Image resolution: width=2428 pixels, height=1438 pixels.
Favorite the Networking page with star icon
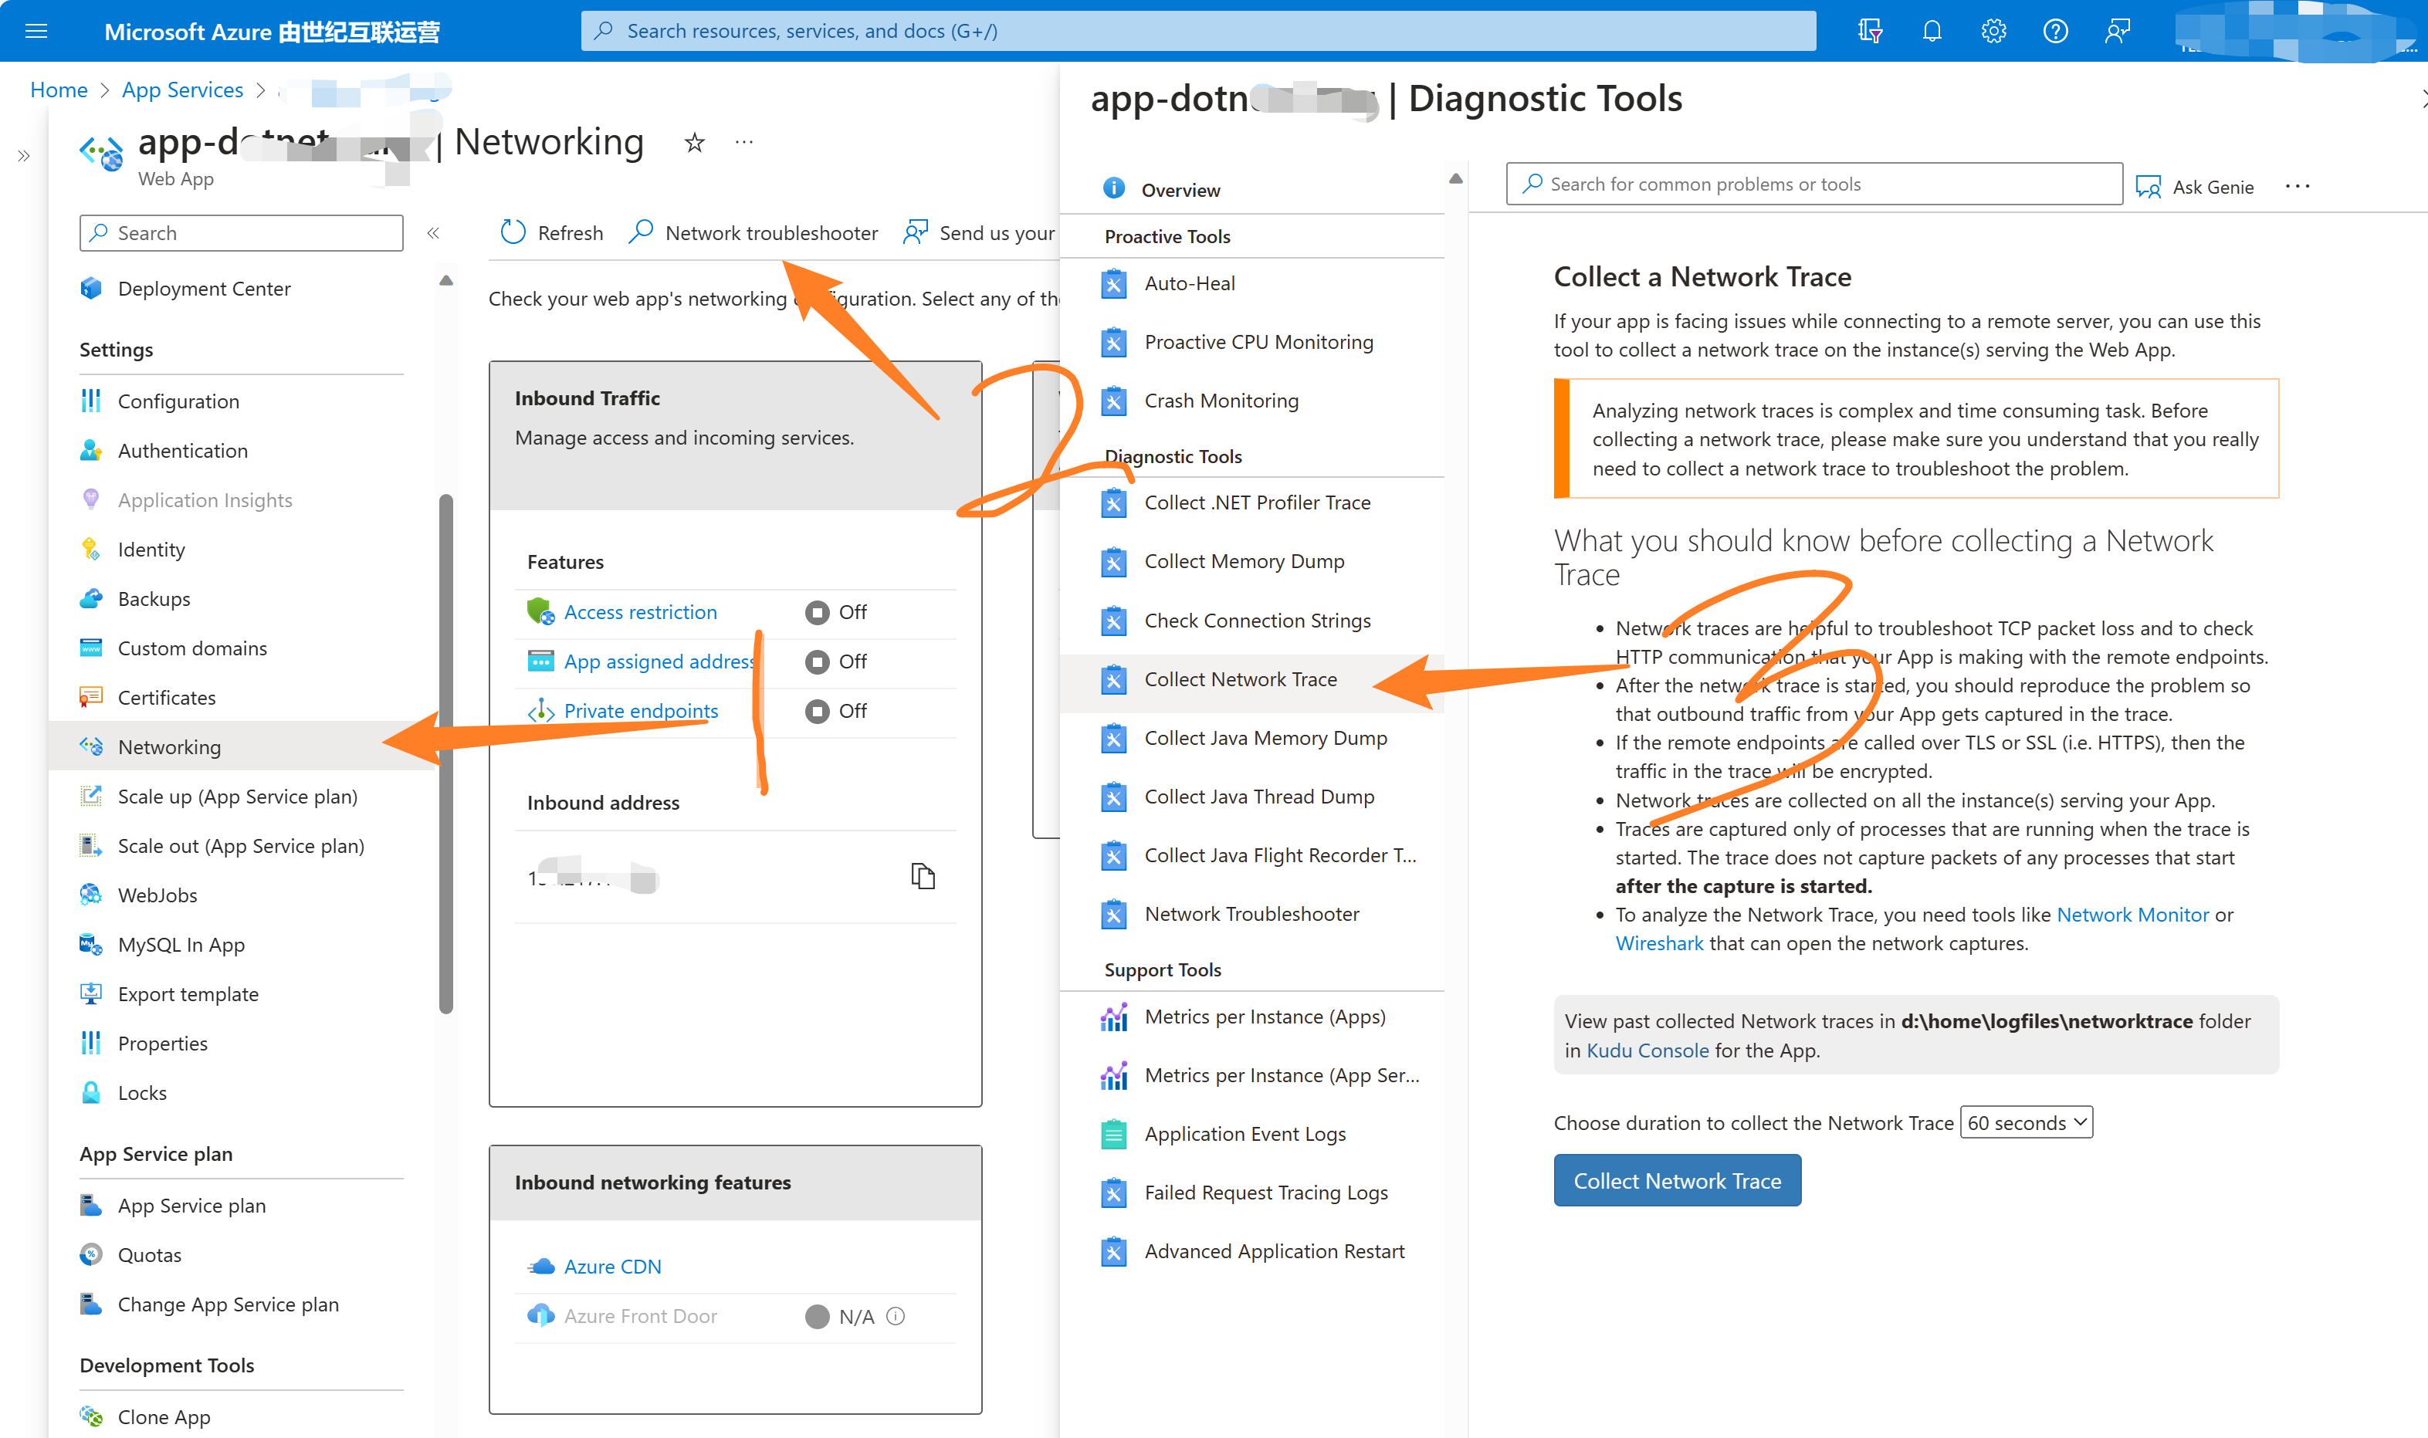(695, 144)
